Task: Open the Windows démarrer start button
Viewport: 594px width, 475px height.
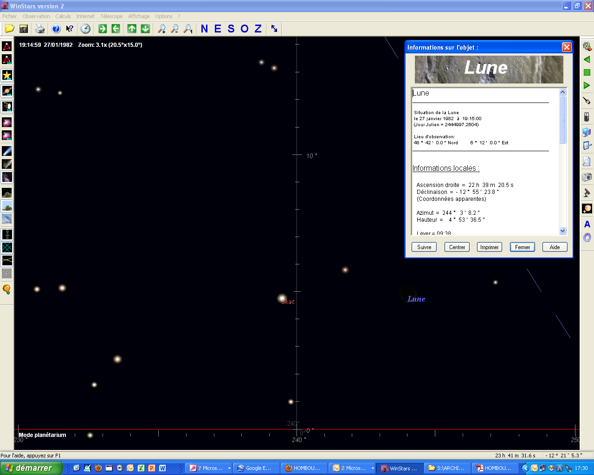Action: point(31,468)
